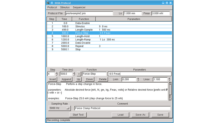The height and width of the screenshot is (123, 219).
Task: Click the Parameters field with 0.5 Fmax
Action: (x=140, y=74)
